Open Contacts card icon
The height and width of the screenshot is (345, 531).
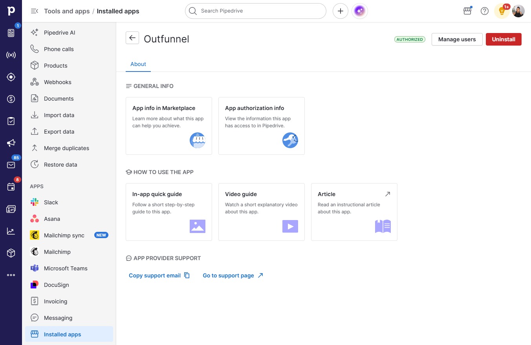(x=11, y=209)
